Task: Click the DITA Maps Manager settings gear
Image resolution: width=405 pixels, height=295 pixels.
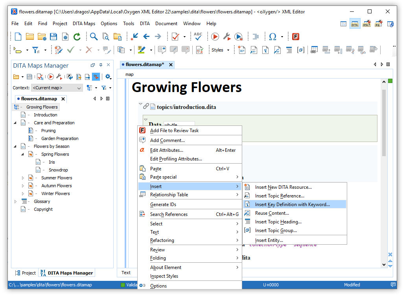Action: point(108,77)
